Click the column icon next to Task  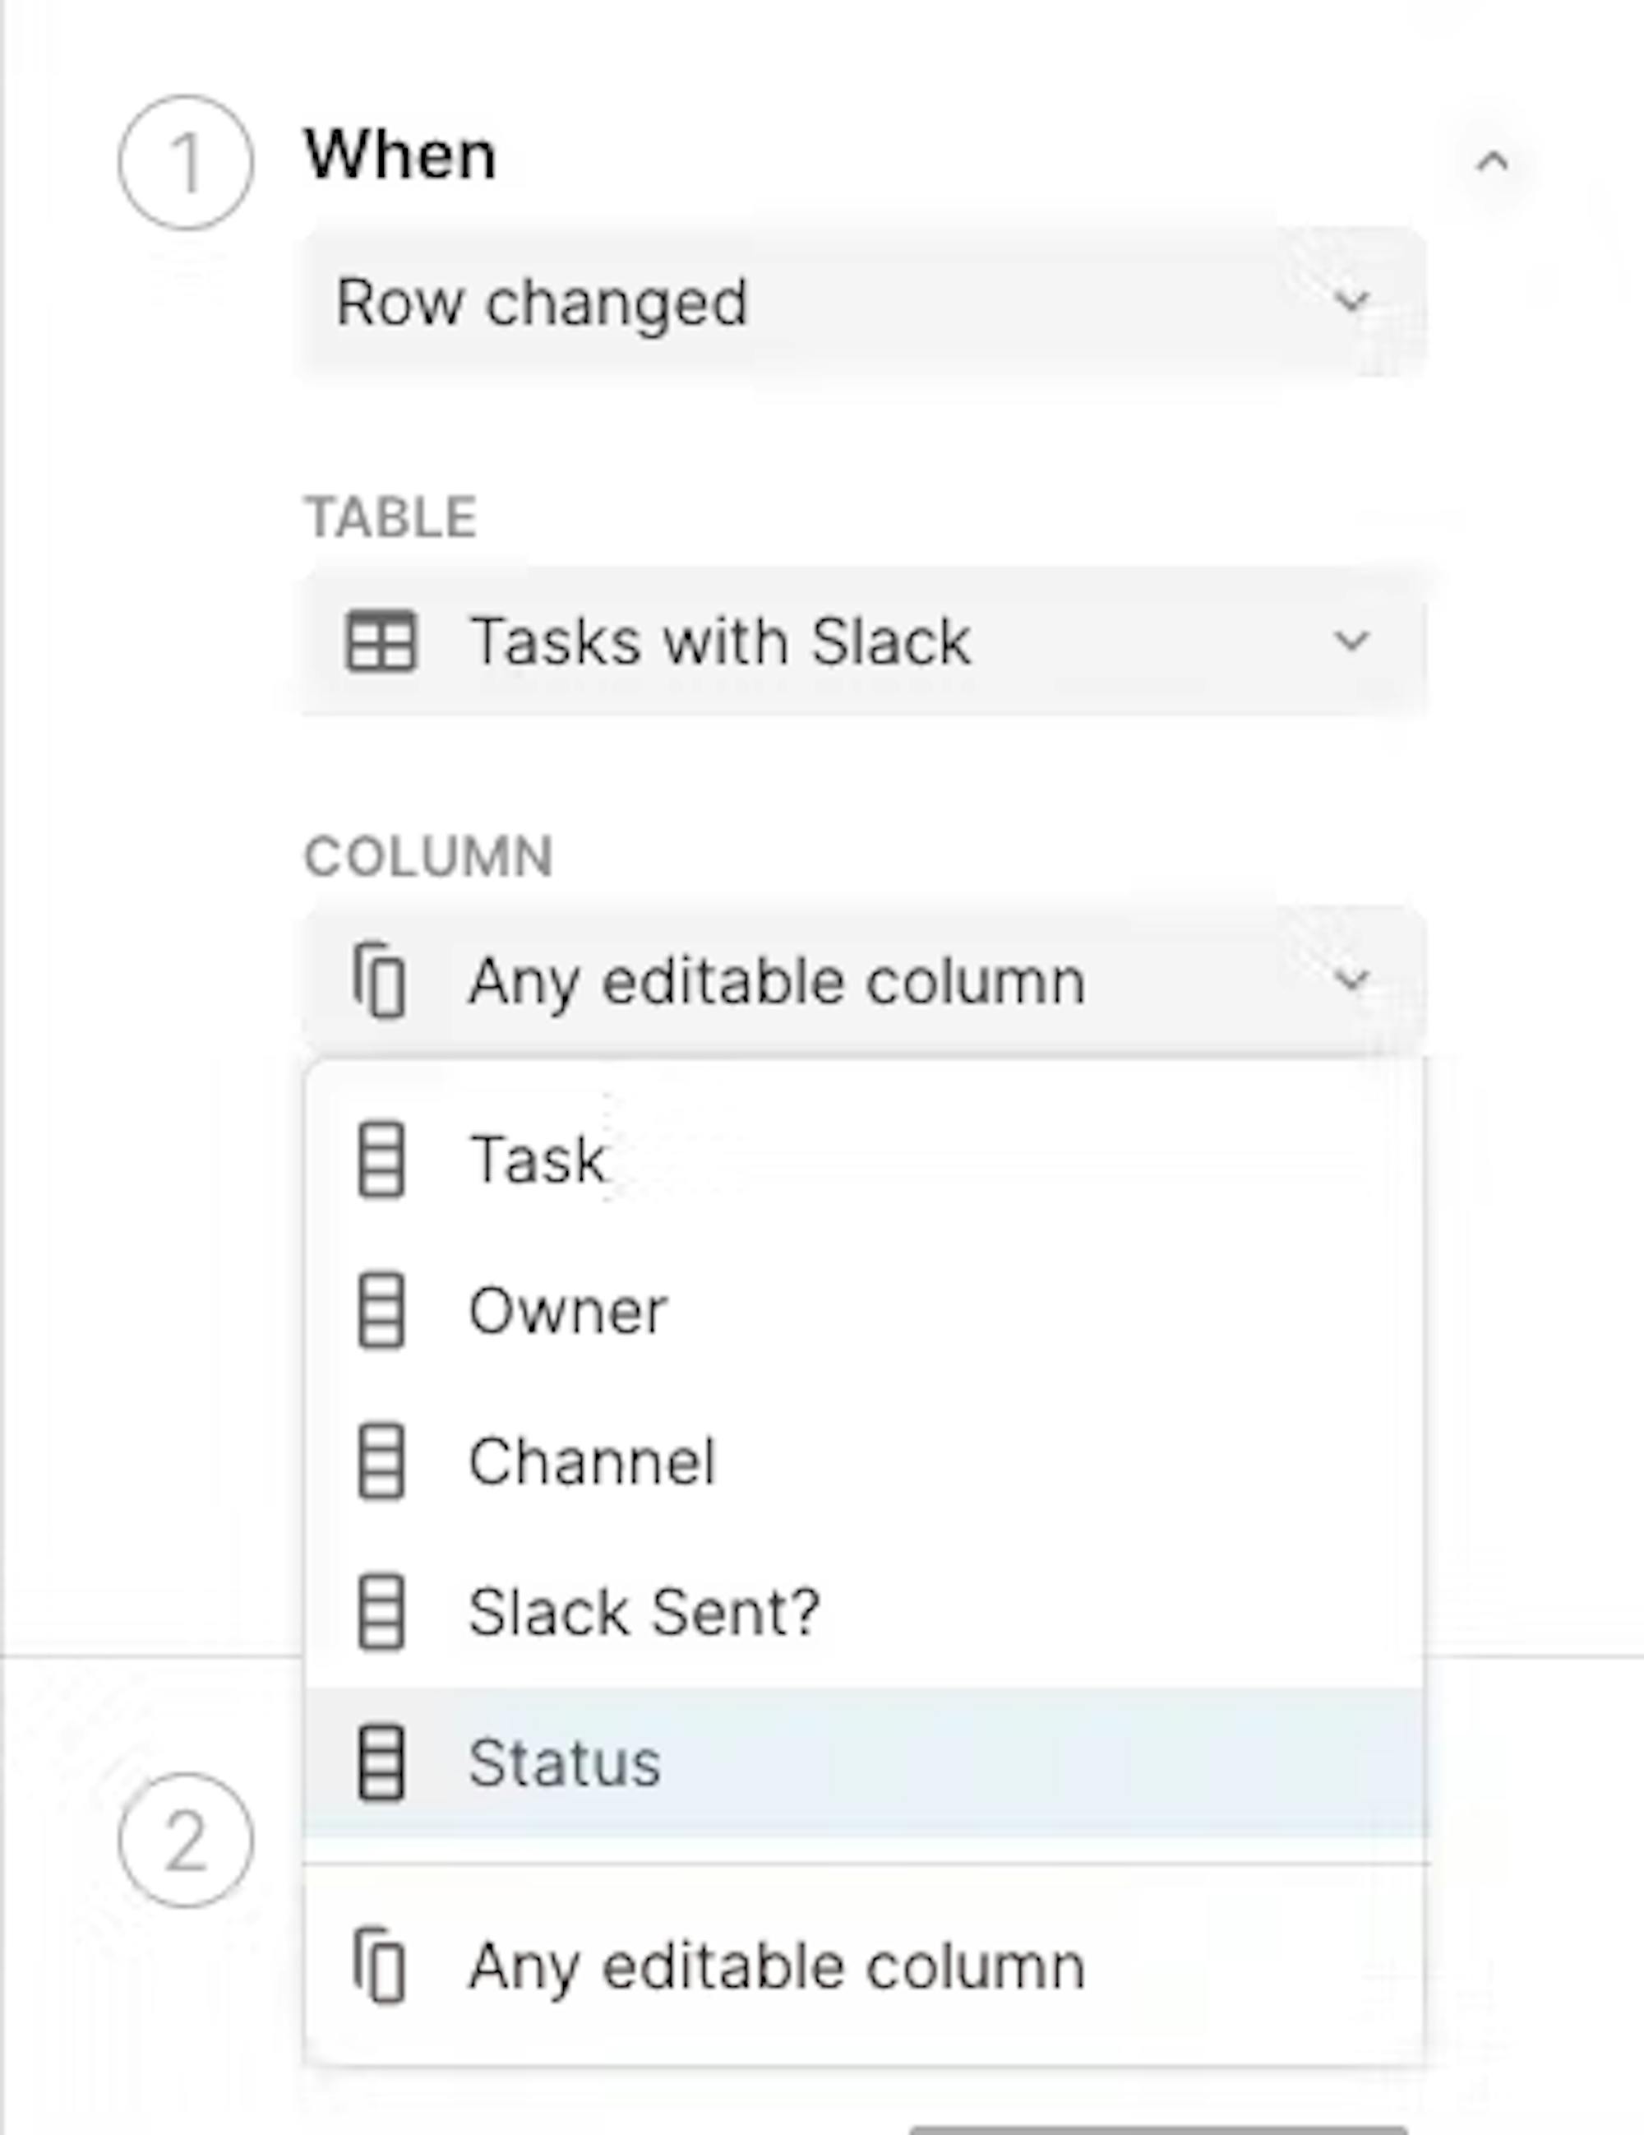point(381,1160)
